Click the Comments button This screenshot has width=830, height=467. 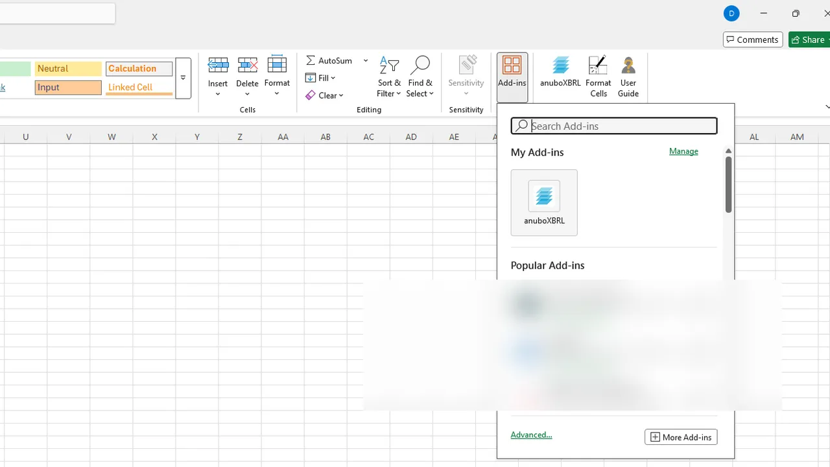pyautogui.click(x=753, y=40)
